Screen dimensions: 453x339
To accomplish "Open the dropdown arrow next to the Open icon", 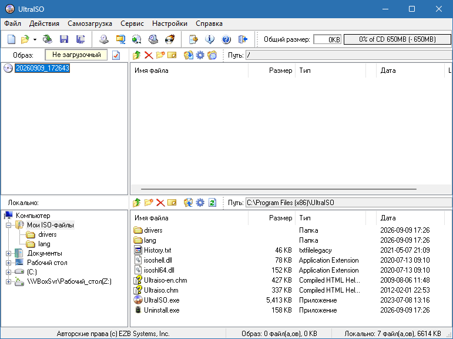I will [x=35, y=39].
